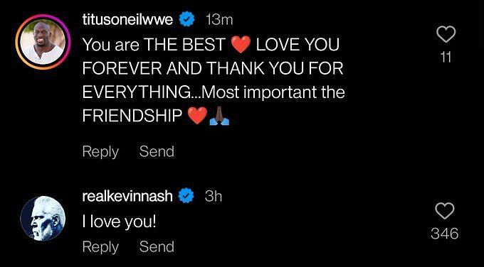Click the 'I love you!' comment text
Image resolution: width=484 pixels, height=267 pixels.
click(119, 223)
